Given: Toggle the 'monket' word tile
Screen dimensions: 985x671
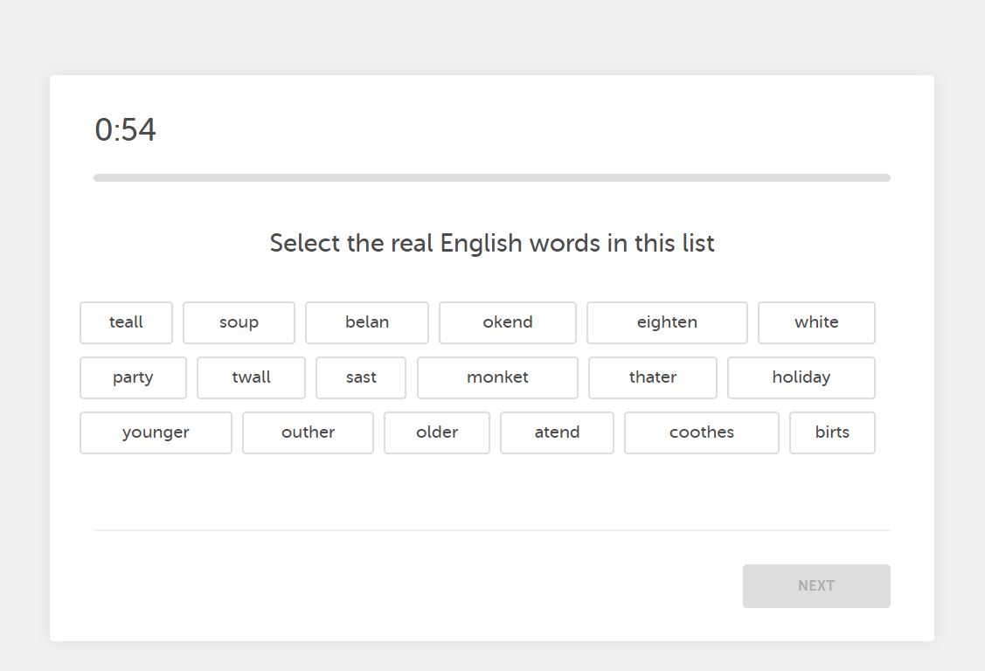Looking at the screenshot, I should coord(497,377).
